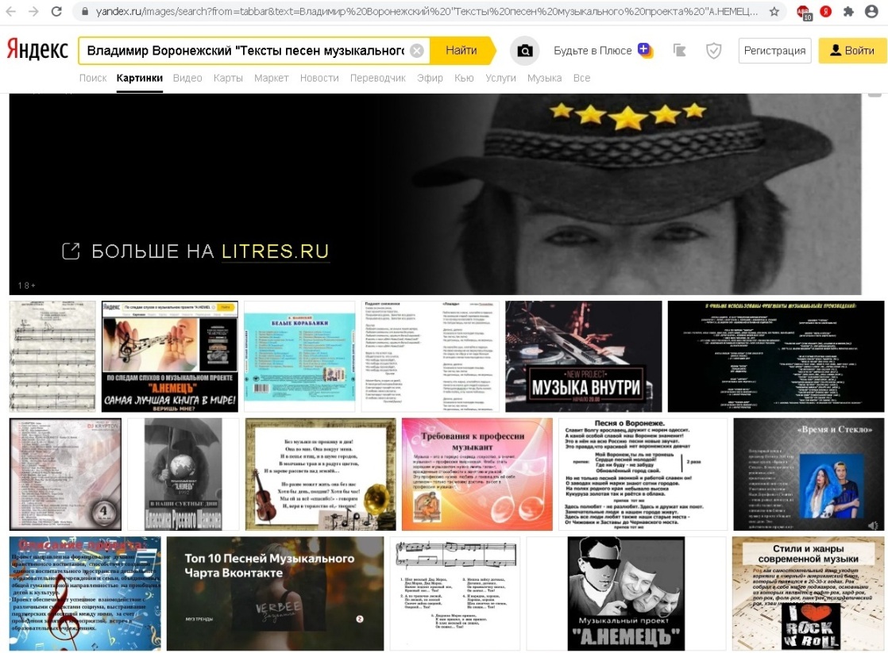The width and height of the screenshot is (888, 653).
Task: Click the Регистрация button
Action: point(774,50)
